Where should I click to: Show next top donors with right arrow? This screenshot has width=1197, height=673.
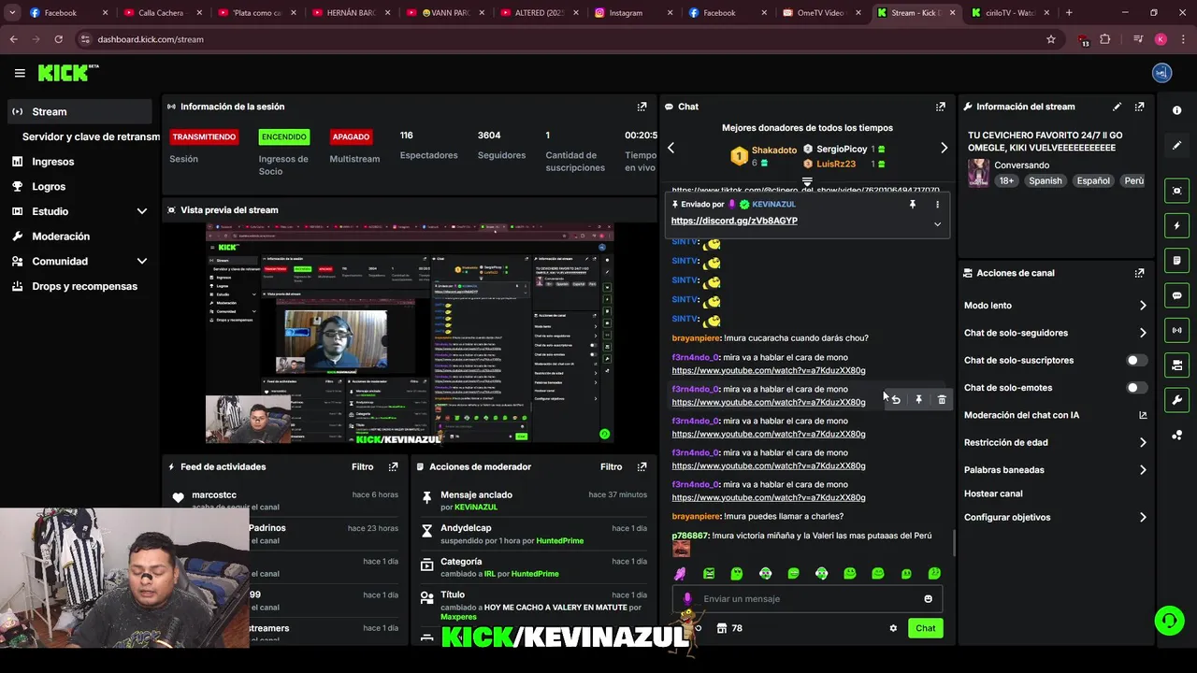(944, 148)
